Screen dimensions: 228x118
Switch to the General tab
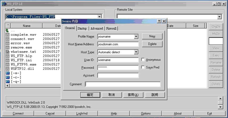click(70, 28)
